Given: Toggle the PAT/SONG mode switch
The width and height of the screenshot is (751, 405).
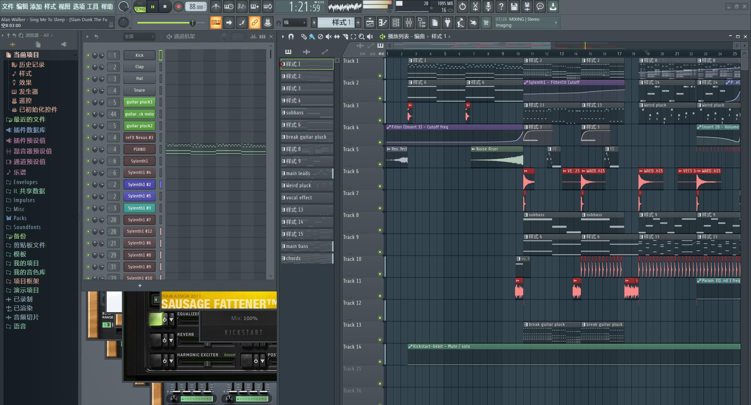Looking at the screenshot, I should point(140,7).
